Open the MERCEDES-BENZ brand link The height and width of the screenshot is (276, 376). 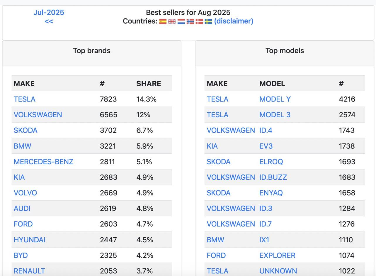point(43,162)
